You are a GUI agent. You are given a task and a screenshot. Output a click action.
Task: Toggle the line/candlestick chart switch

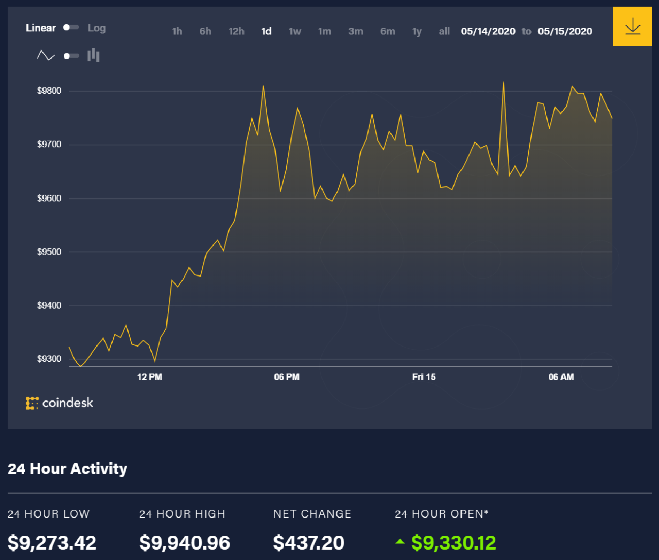tap(71, 56)
